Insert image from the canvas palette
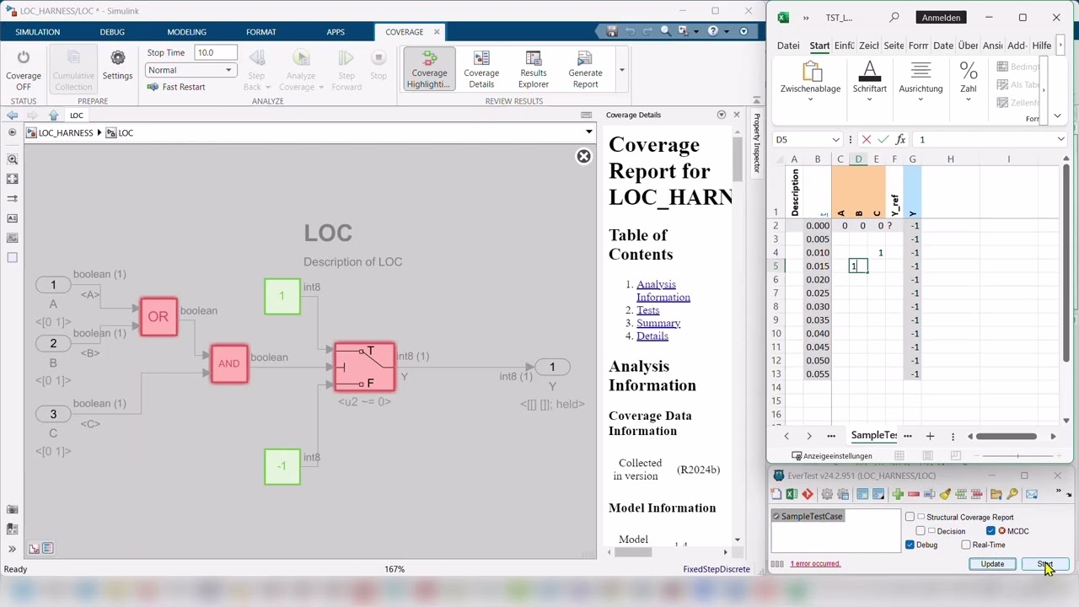 click(x=12, y=238)
